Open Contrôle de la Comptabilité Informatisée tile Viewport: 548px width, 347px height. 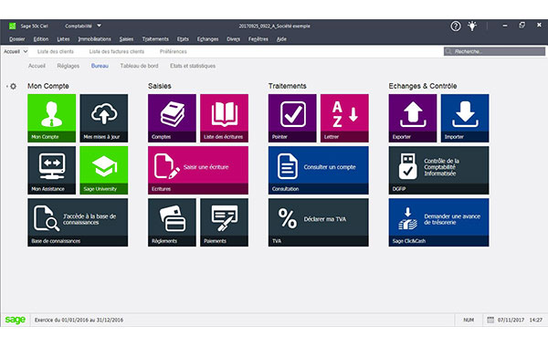pyautogui.click(x=439, y=170)
